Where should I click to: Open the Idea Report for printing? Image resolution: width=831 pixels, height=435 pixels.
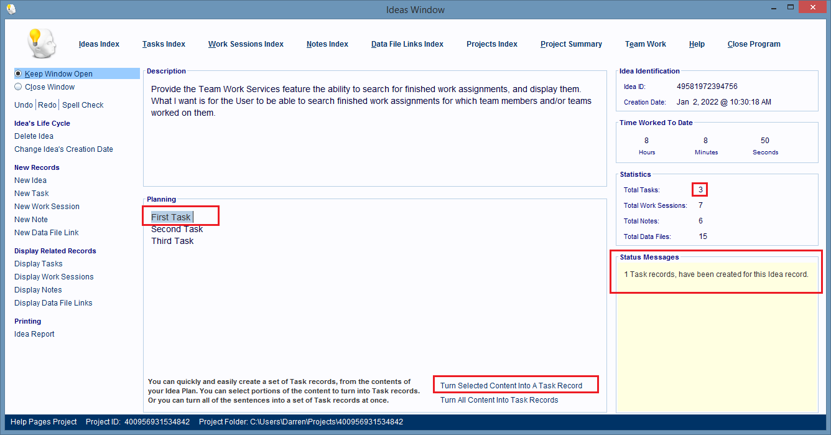click(34, 334)
